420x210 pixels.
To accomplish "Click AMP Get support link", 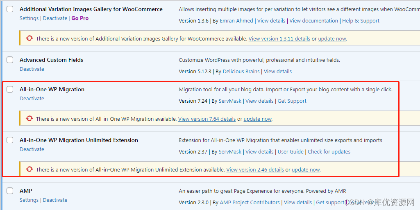I will 330,203.
